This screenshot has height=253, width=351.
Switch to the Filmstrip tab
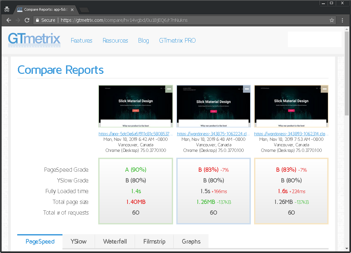pos(154,241)
